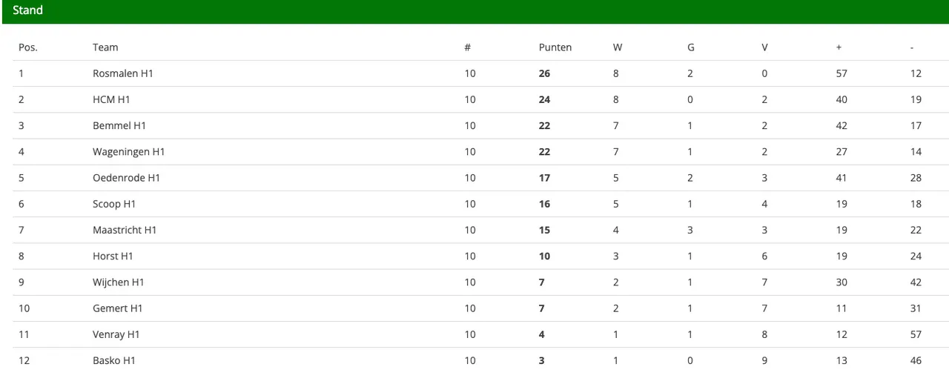Click the V losses column header
Image resolution: width=949 pixels, height=381 pixels.
point(764,47)
